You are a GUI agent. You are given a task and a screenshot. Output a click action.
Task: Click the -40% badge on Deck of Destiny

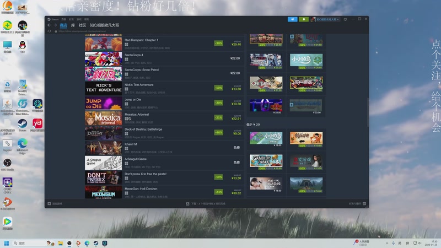coord(218,132)
